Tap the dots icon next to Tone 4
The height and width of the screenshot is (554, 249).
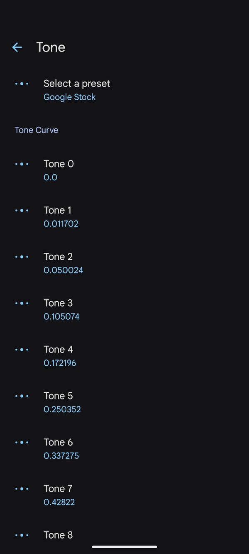(x=22, y=350)
